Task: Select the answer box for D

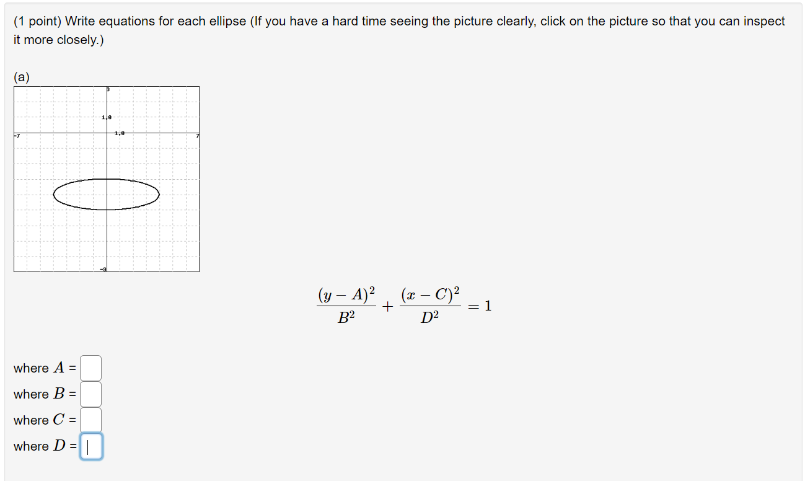Action: click(x=92, y=445)
